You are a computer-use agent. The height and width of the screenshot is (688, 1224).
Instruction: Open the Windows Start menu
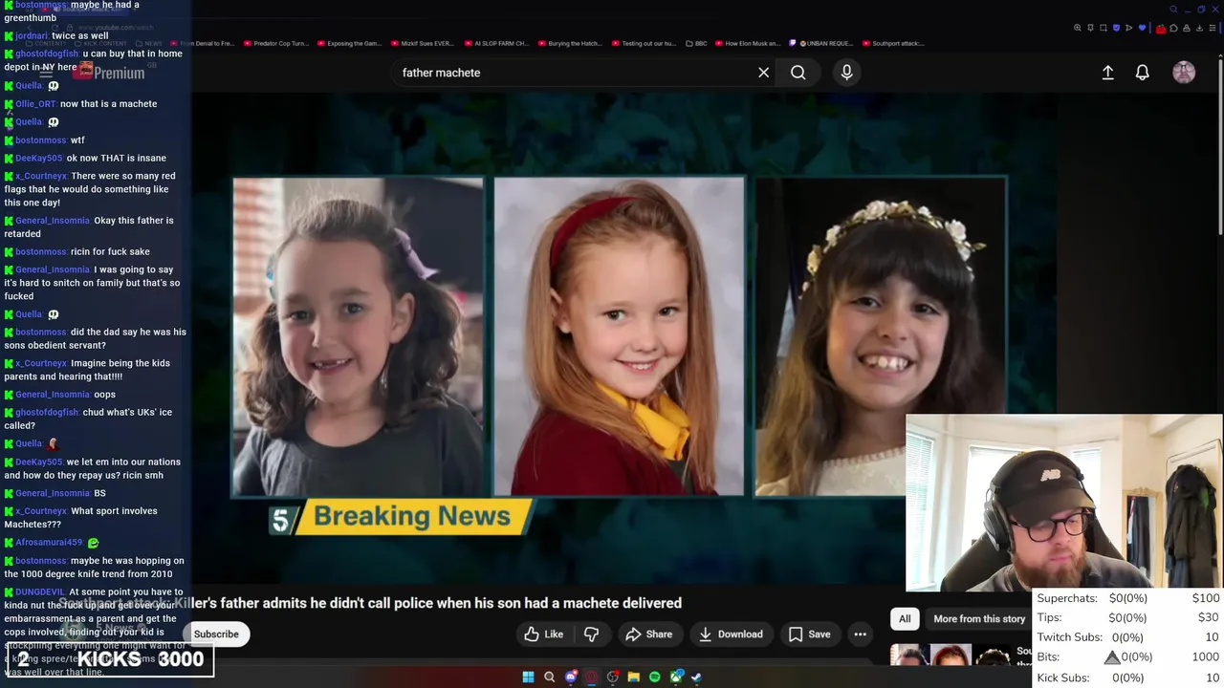click(528, 677)
